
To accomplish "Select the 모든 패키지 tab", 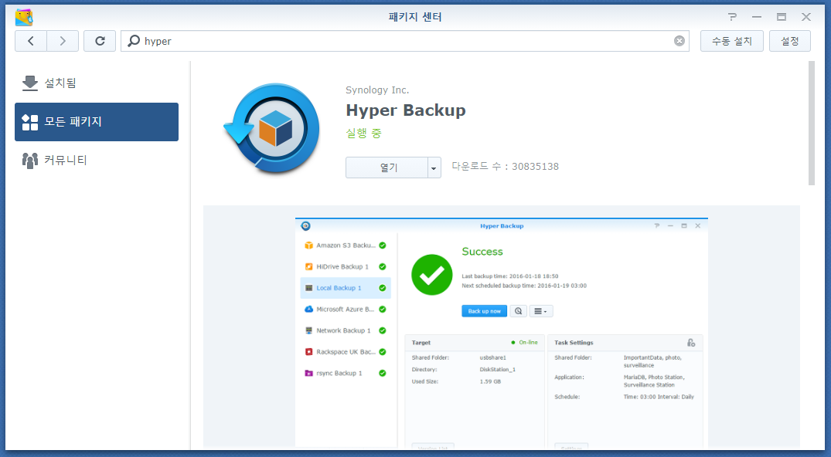I will coord(97,122).
